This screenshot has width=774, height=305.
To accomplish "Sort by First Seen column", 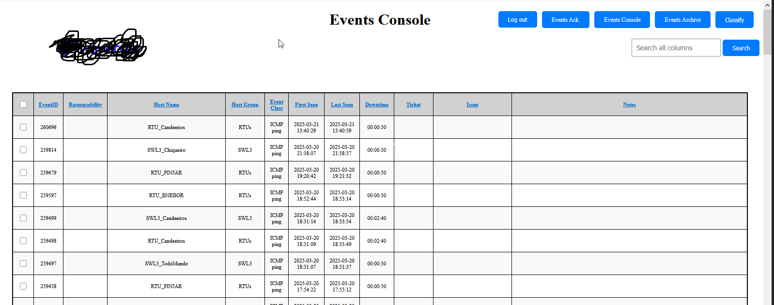I will (x=306, y=104).
